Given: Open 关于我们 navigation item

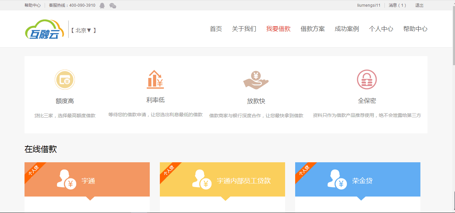Looking at the screenshot, I should 244,29.
